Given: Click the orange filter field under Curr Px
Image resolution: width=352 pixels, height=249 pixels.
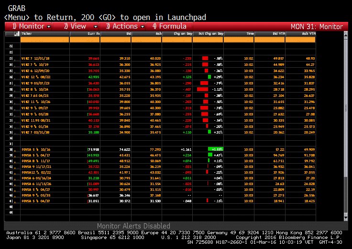Looking at the screenshot, I should click(x=85, y=40).
